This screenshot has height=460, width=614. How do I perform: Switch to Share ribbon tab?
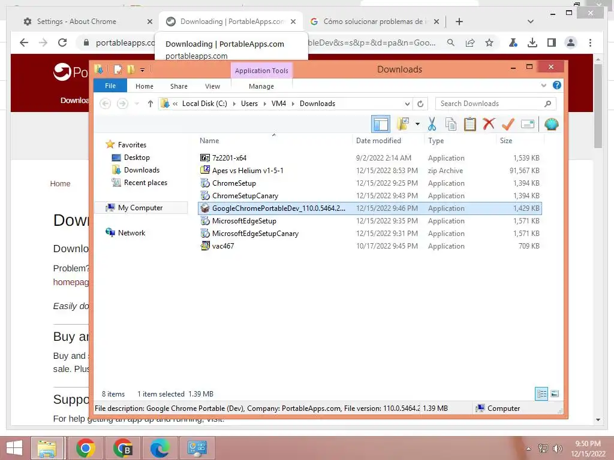point(179,86)
